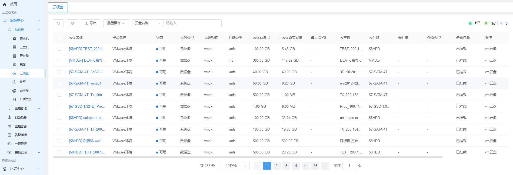Expand the 运维中心 menu chevron
This screenshot has width=513, height=175.
tap(39, 169)
